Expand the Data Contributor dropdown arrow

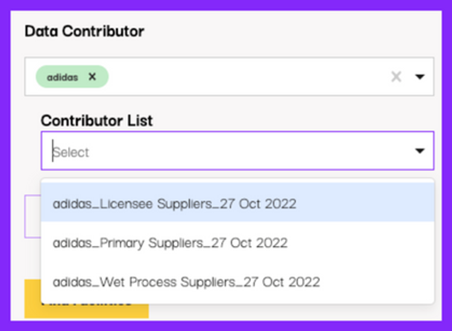click(420, 77)
